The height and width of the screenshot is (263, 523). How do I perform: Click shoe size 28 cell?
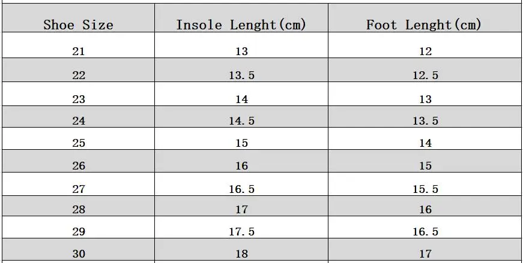coord(79,210)
